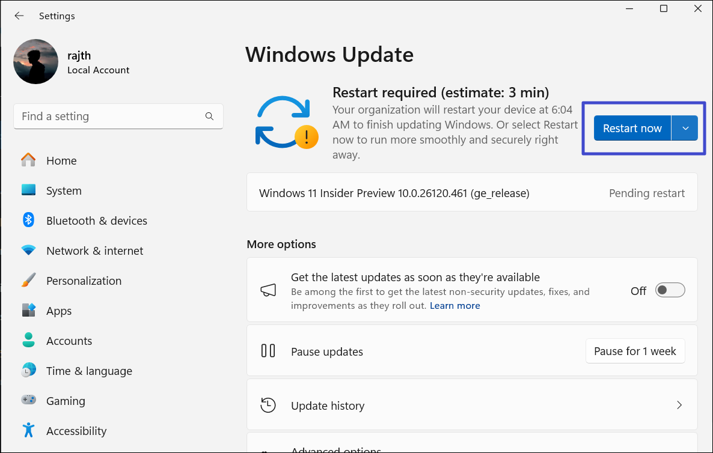The image size is (713, 453).
Task: Enable get the latest updates toggle
Action: pyautogui.click(x=670, y=291)
